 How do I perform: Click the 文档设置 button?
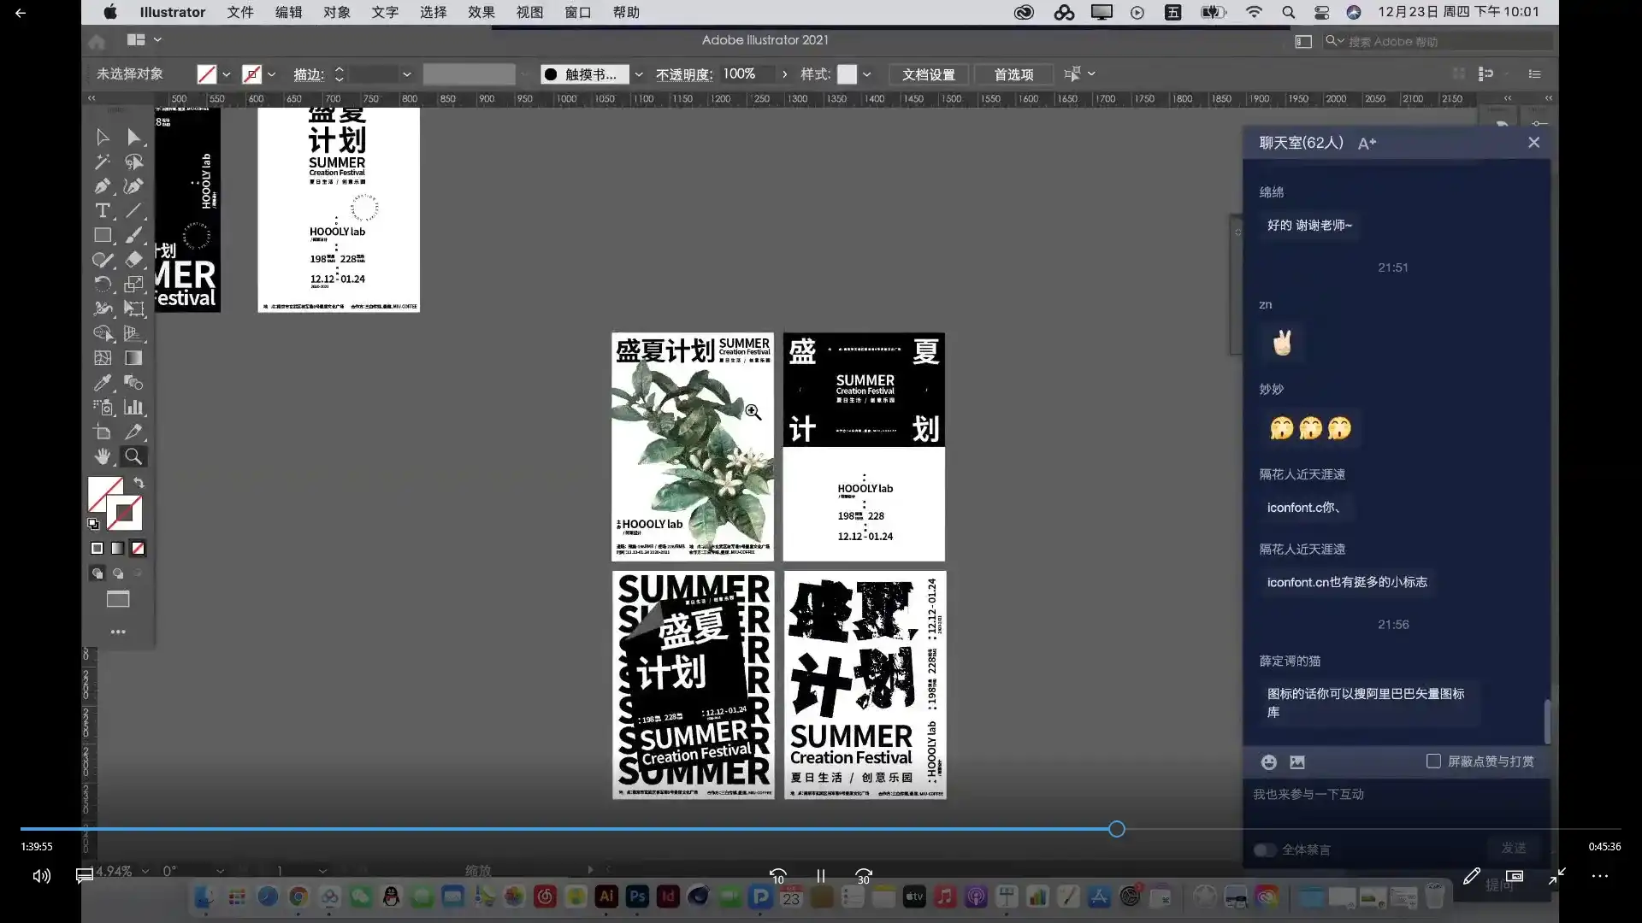click(x=928, y=74)
